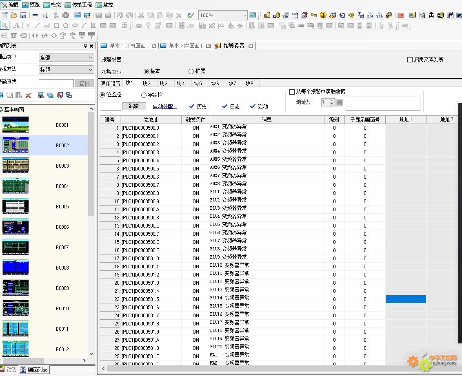Open print preview magnifier icon
The width and height of the screenshot is (462, 376).
[x=45, y=15]
